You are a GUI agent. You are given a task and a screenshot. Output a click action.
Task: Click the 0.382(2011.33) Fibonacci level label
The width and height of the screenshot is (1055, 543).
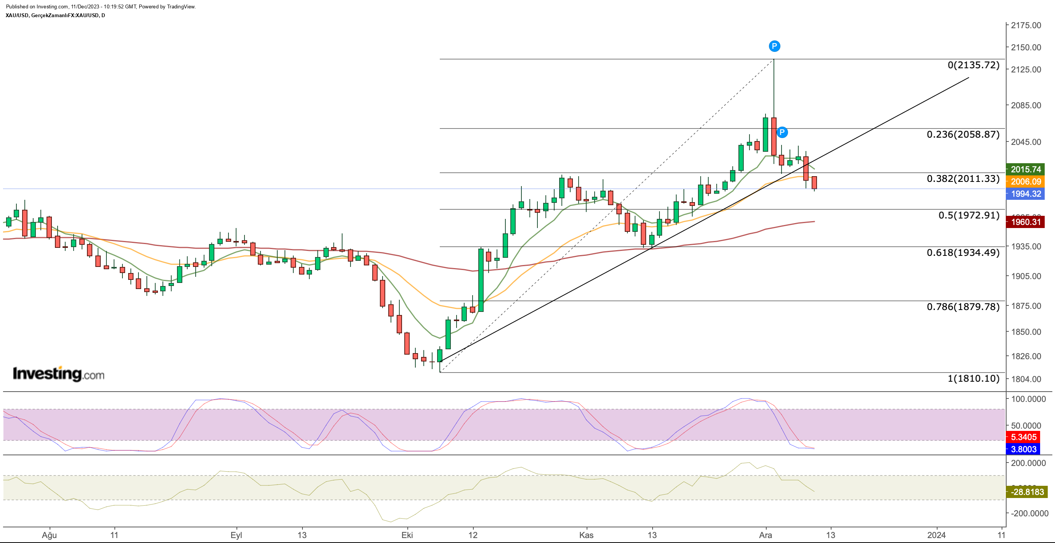[x=963, y=178]
